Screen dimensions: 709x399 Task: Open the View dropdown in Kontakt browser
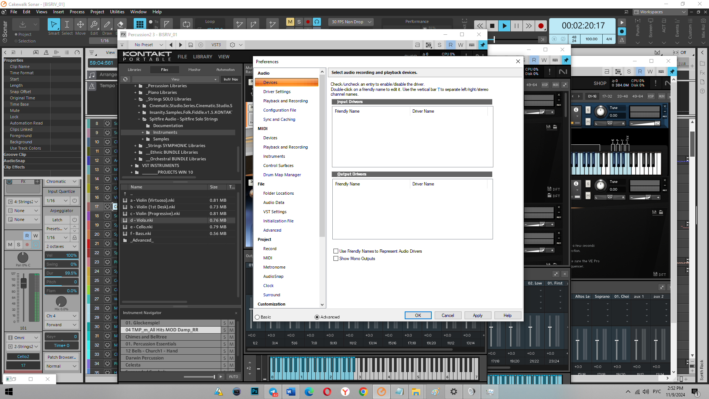tap(175, 79)
